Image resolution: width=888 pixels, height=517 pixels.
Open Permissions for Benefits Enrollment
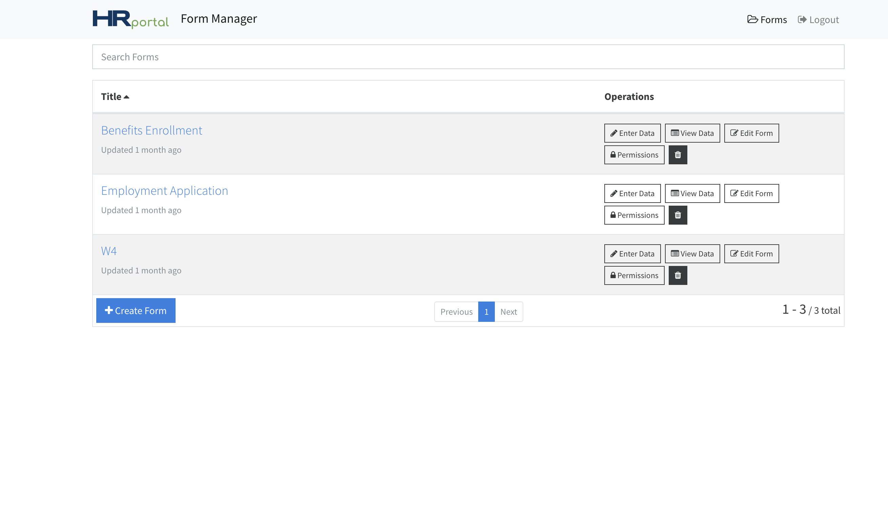pos(634,155)
